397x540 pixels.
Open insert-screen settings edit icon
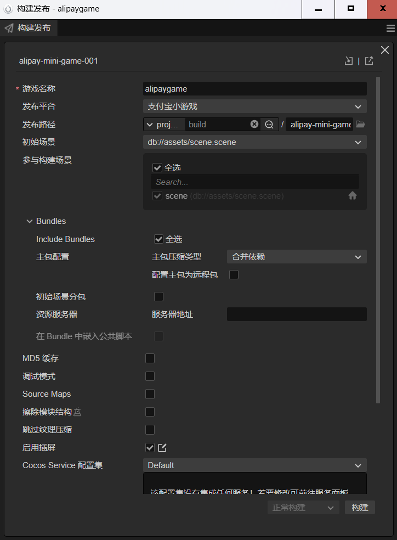162,447
